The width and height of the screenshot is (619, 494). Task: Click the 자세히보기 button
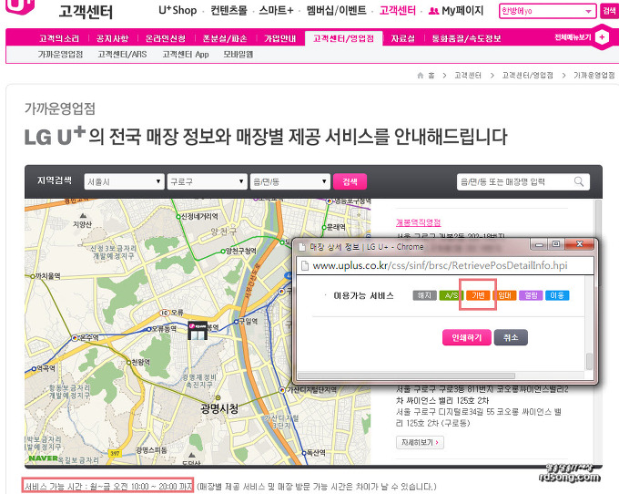tap(419, 442)
